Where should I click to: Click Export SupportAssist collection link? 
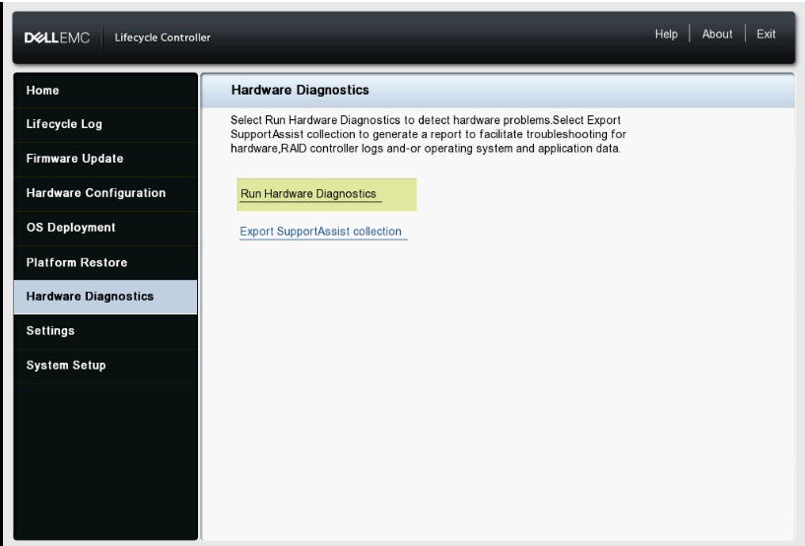321,232
